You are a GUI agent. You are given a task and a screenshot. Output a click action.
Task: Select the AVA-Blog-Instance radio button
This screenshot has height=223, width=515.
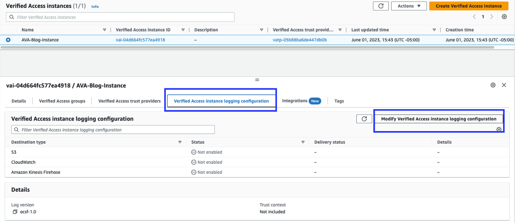pyautogui.click(x=8, y=40)
